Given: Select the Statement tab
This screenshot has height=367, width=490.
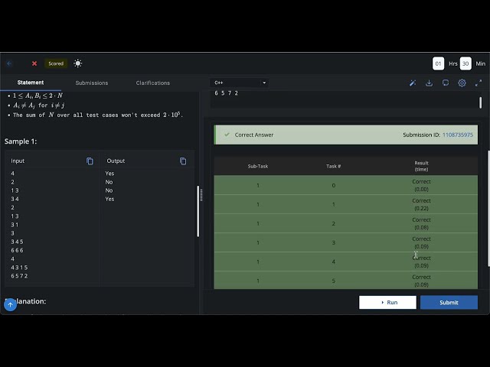Looking at the screenshot, I should pos(31,83).
